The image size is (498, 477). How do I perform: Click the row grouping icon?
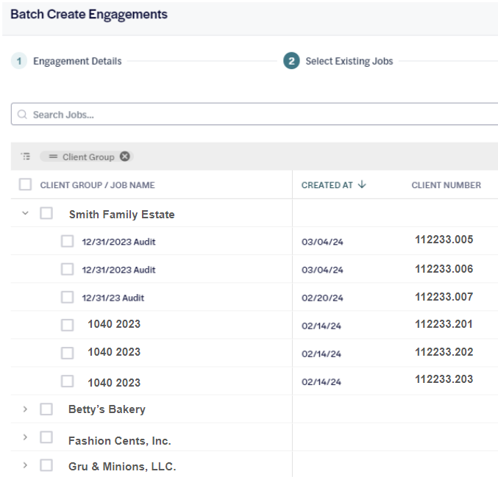tap(26, 157)
